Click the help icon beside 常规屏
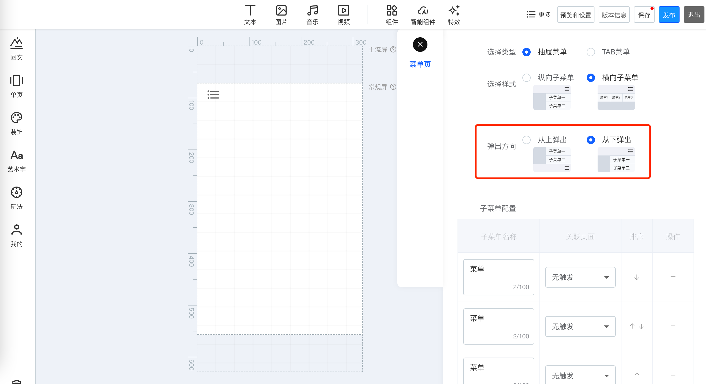This screenshot has height=384, width=706. tap(393, 87)
